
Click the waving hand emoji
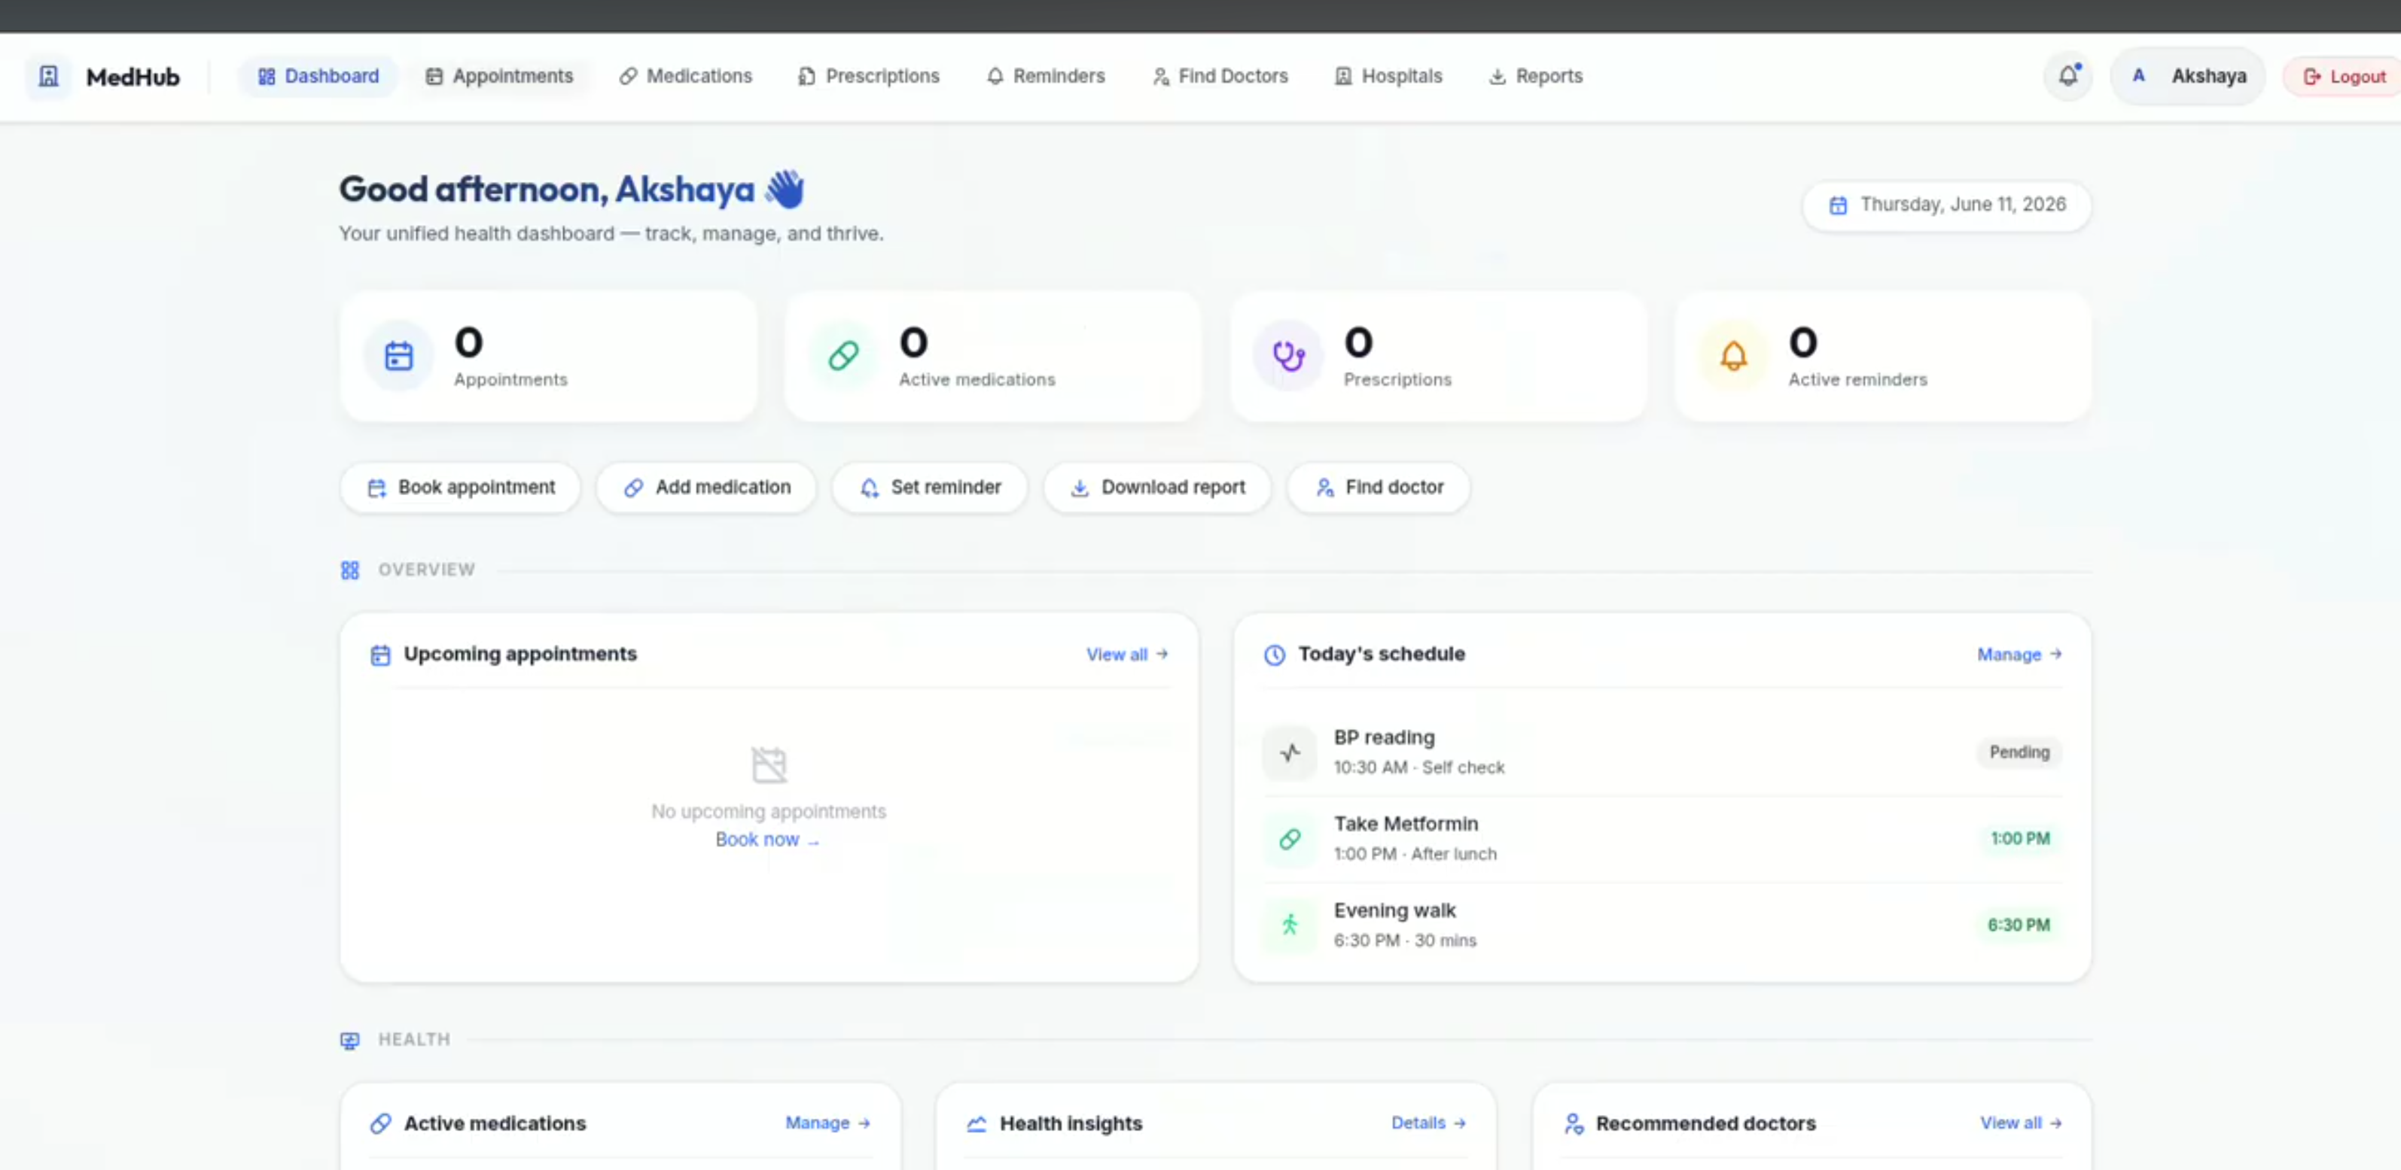(x=785, y=189)
